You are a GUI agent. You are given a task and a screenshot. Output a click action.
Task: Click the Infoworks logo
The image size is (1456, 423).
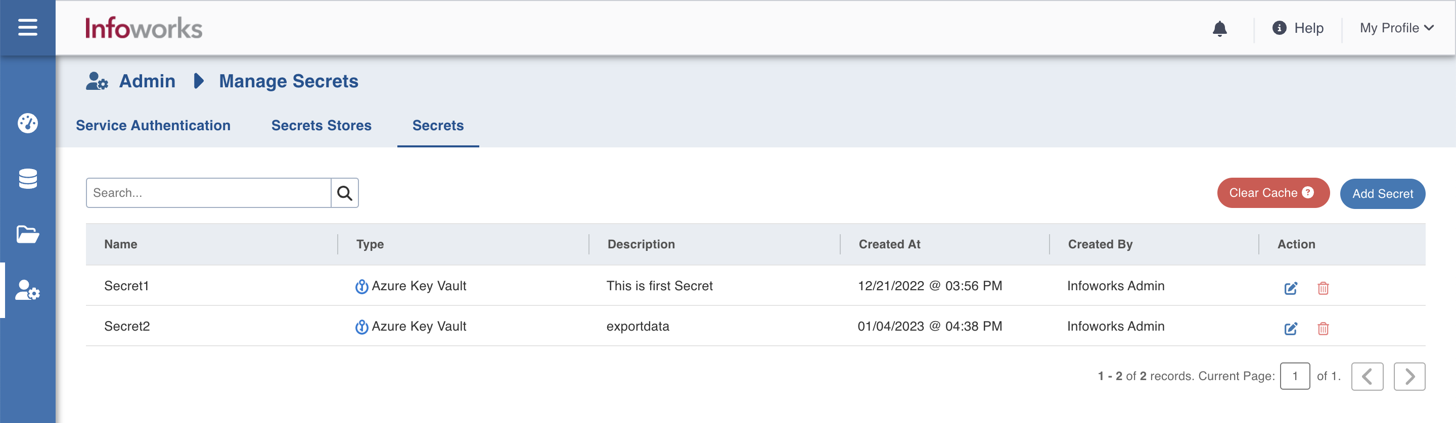[144, 28]
